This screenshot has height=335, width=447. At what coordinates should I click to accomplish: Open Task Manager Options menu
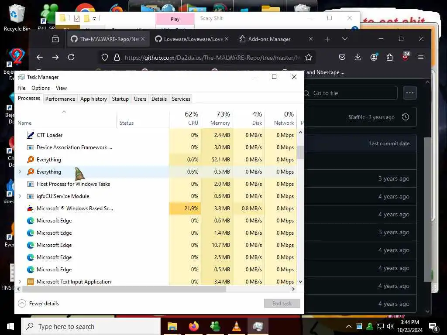(41, 88)
